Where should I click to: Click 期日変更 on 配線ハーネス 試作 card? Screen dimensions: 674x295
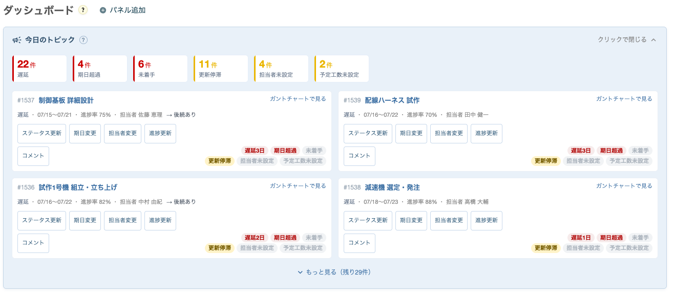411,133
